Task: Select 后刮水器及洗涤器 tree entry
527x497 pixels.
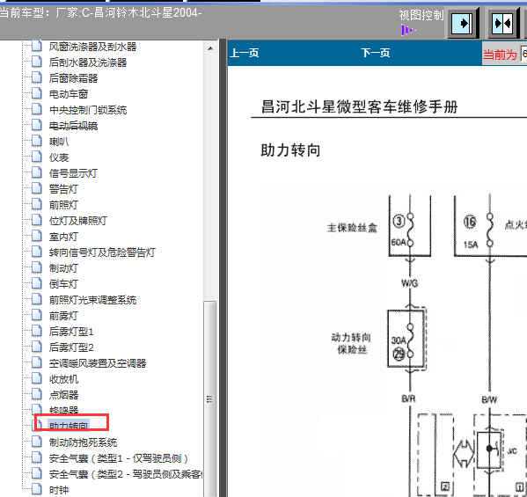Action: point(88,62)
